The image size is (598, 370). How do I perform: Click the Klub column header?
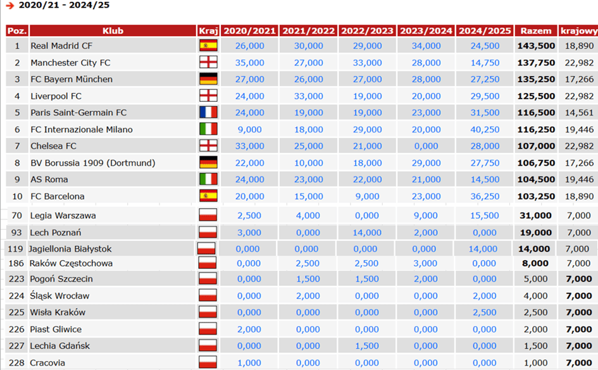pyautogui.click(x=113, y=30)
